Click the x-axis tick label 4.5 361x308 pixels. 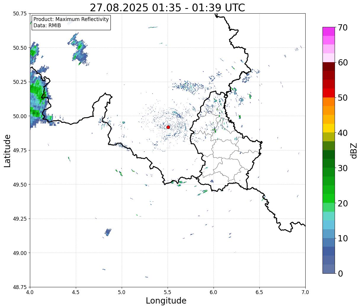pos(76,292)
